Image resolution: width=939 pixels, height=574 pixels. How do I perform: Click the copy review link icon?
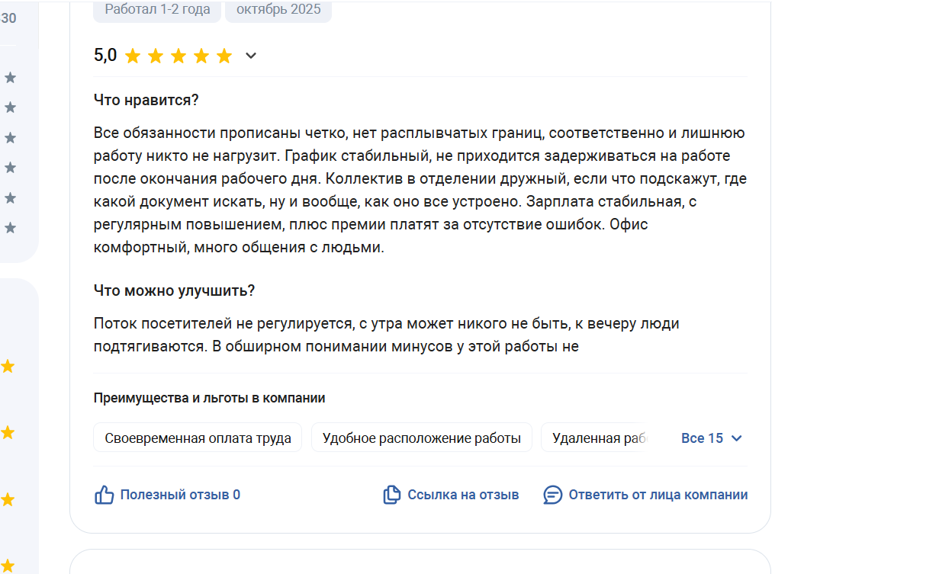pos(391,495)
